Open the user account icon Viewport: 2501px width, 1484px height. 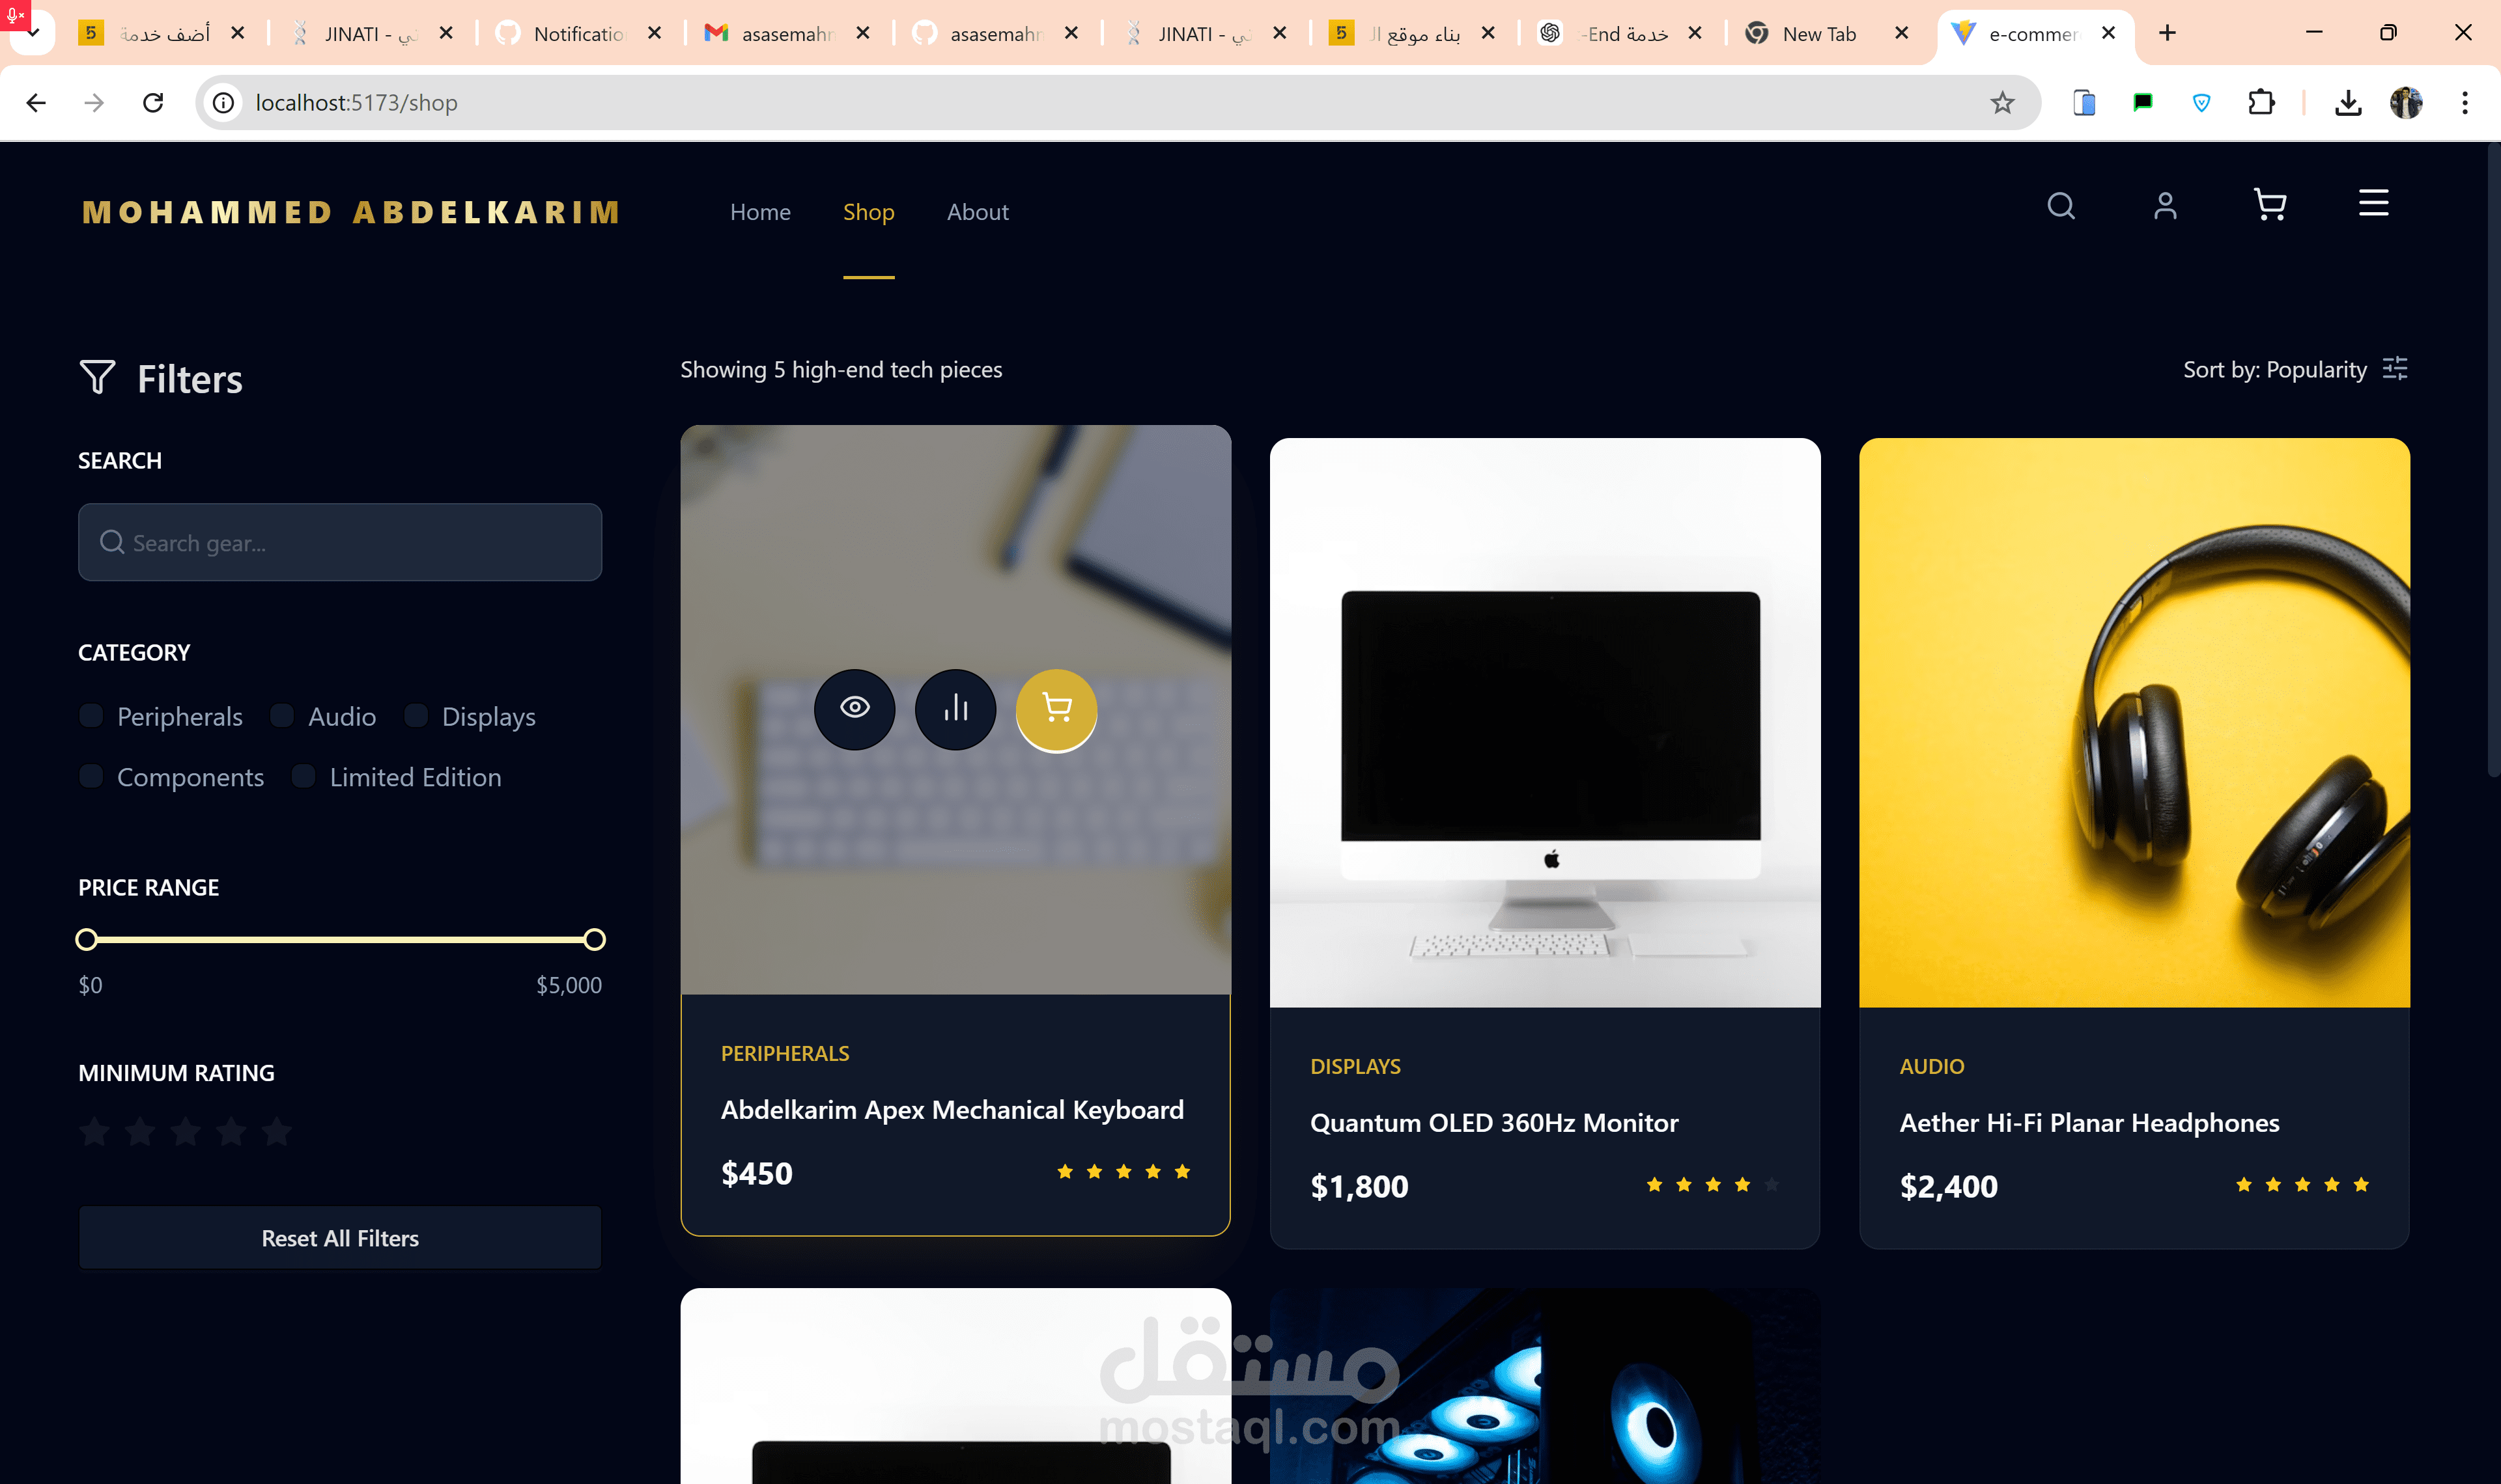pyautogui.click(x=2165, y=206)
